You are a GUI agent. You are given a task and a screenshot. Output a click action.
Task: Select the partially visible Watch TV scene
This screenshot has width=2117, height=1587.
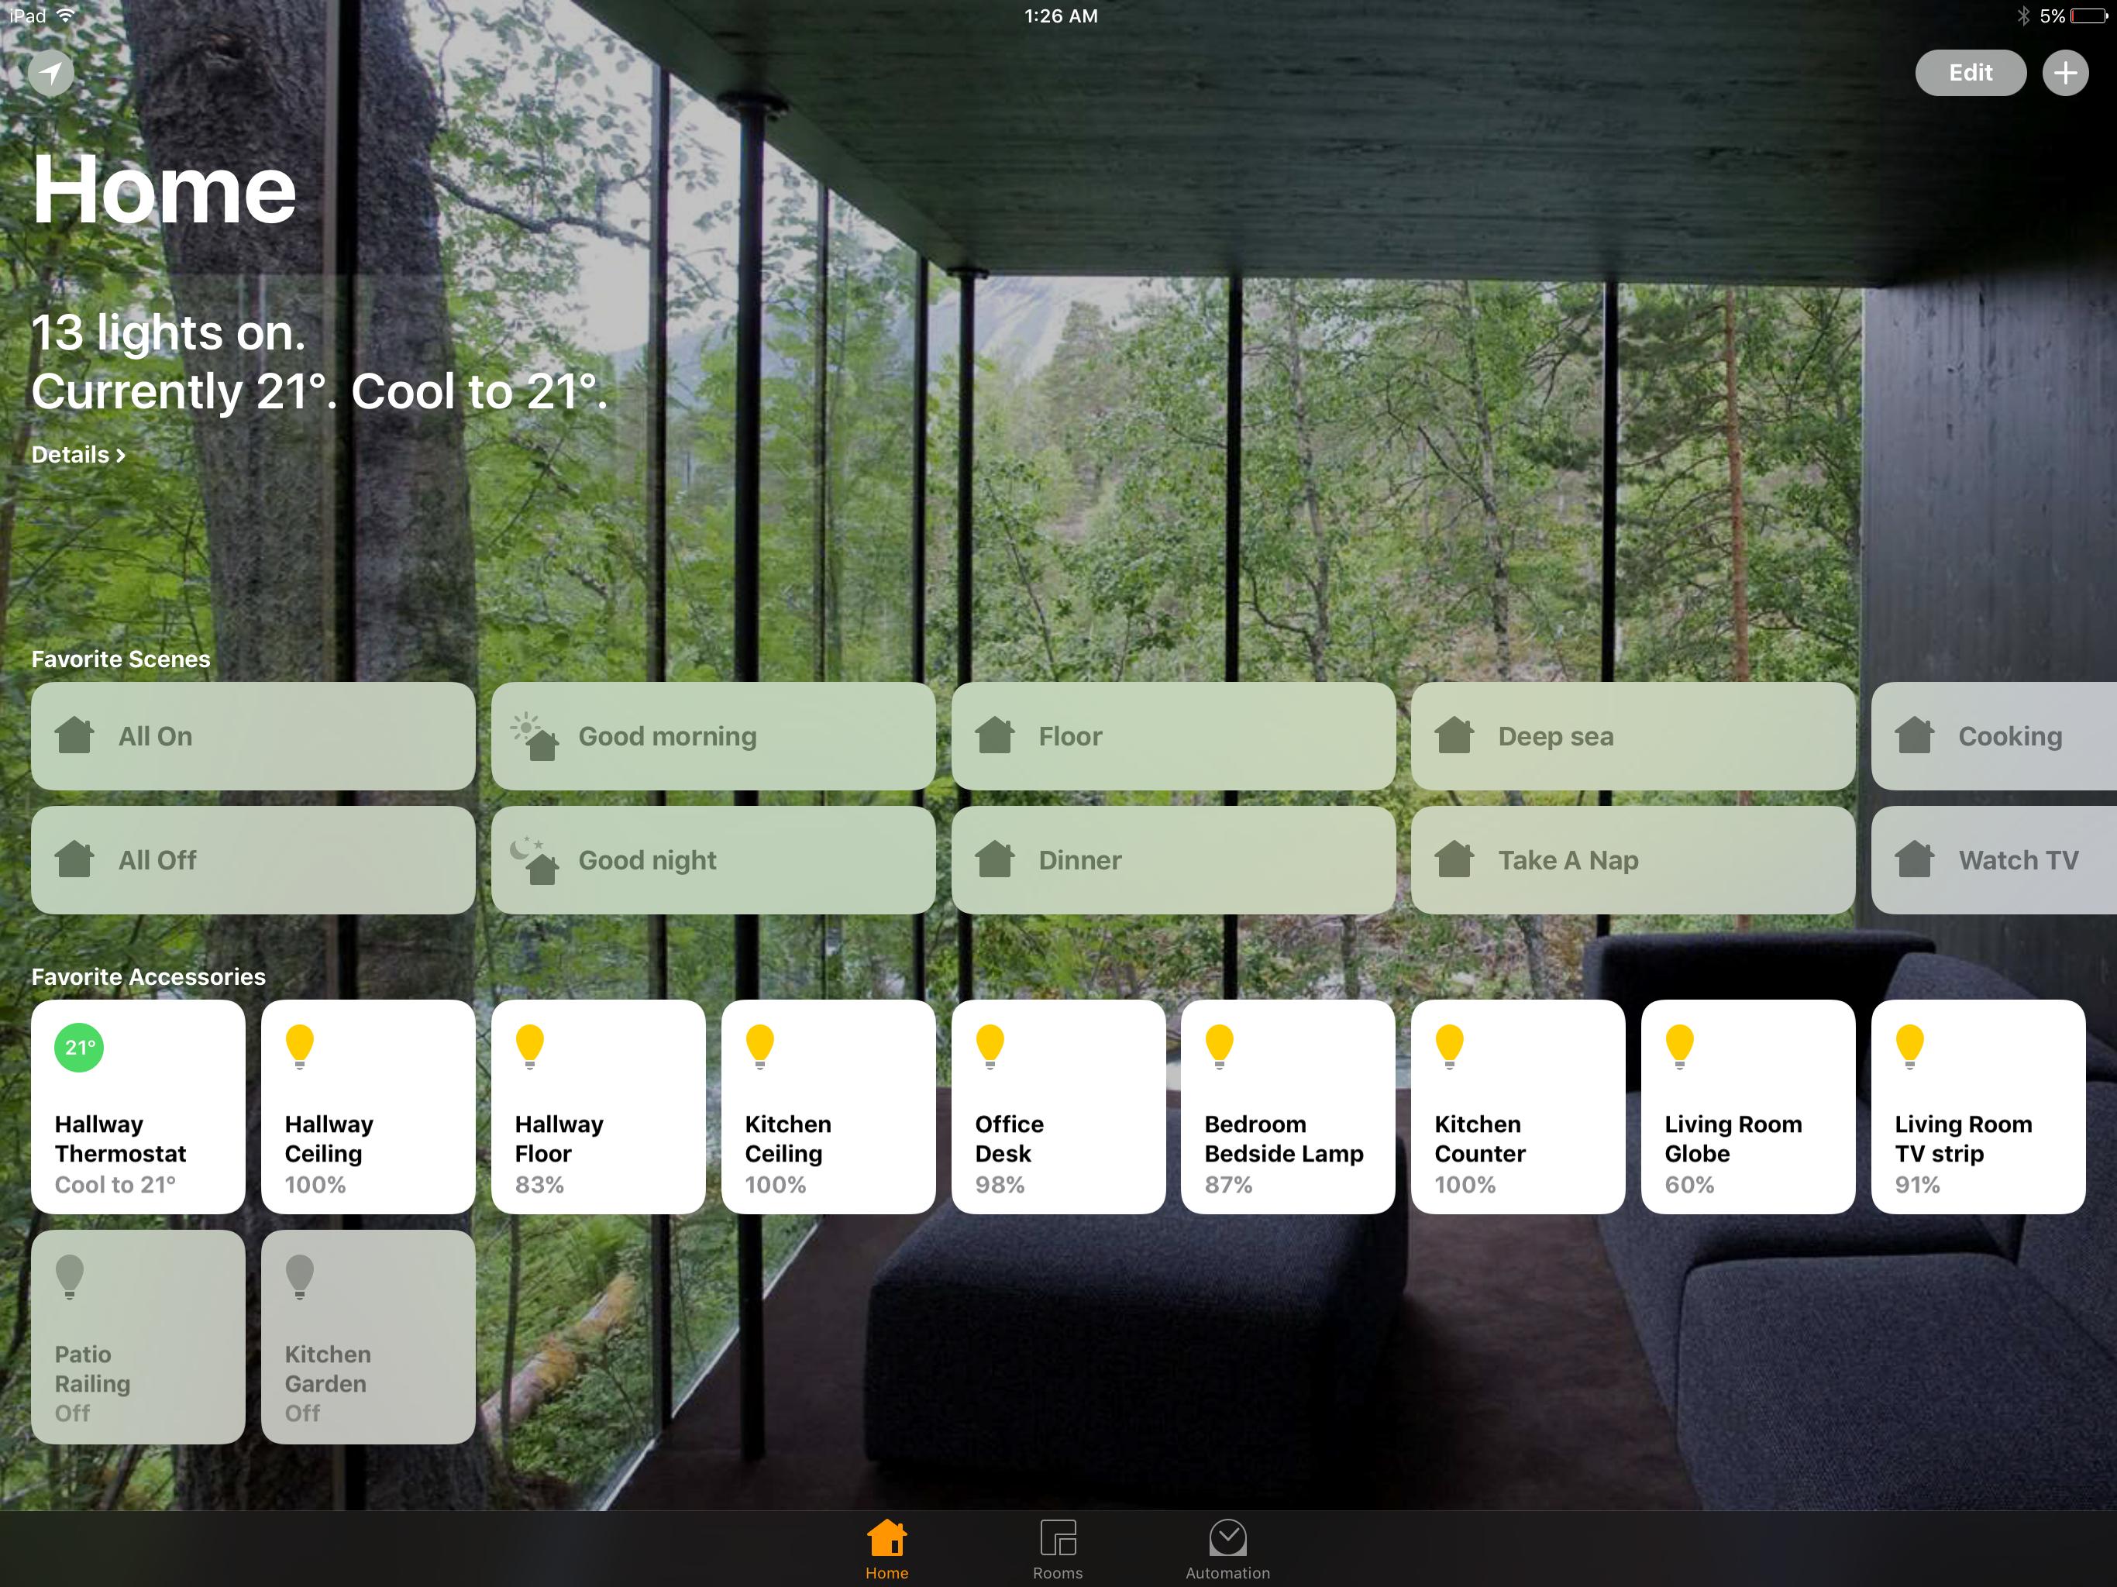tap(1995, 859)
